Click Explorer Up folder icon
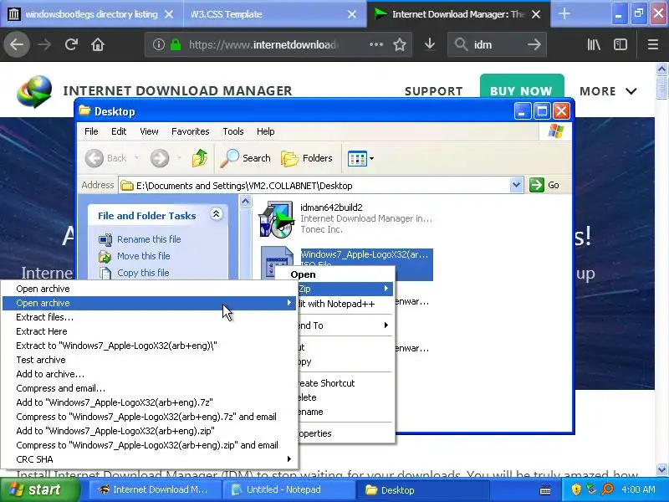 [199, 158]
